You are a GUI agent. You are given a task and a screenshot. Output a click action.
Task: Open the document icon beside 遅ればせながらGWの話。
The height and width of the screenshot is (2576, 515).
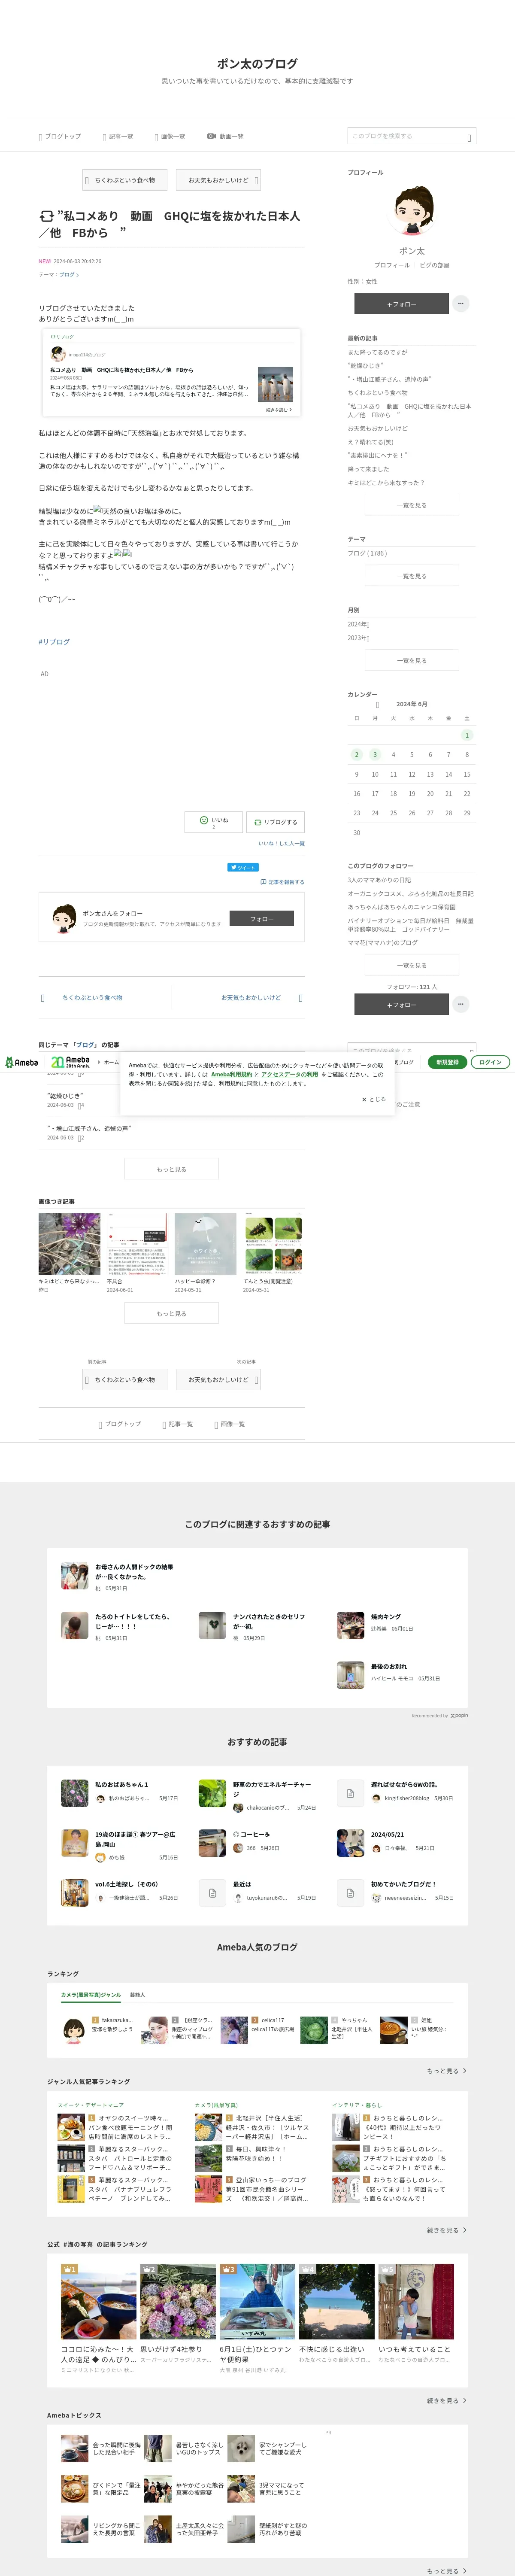pyautogui.click(x=350, y=1793)
